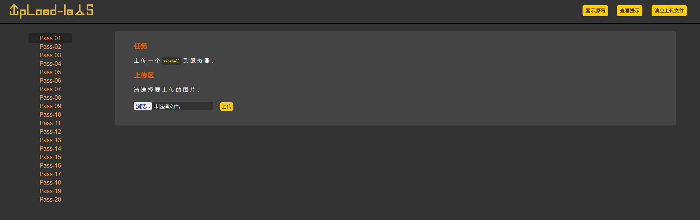The image size is (700, 220).
Task: Click the webshell code label
Action: [171, 61]
